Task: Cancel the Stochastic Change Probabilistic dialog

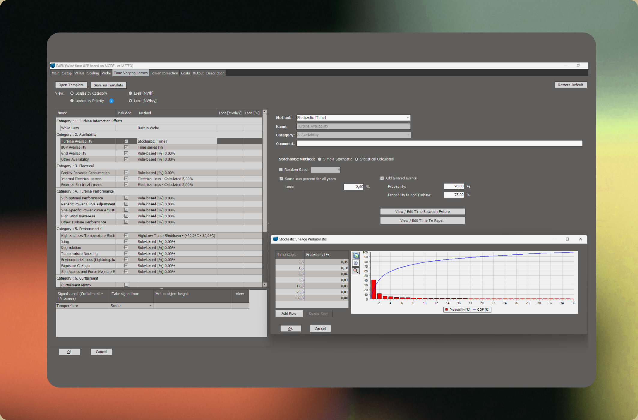Action: tap(320, 328)
